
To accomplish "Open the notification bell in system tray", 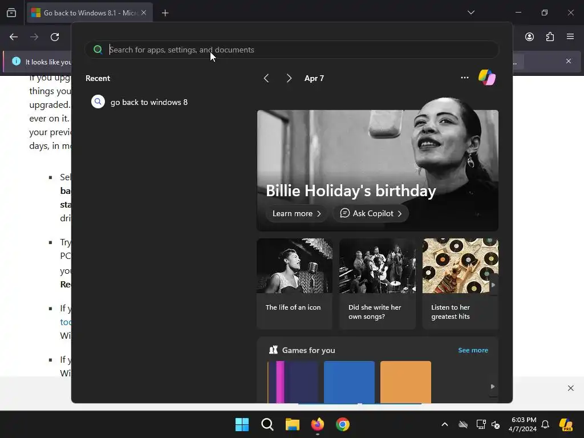I will pos(545,424).
